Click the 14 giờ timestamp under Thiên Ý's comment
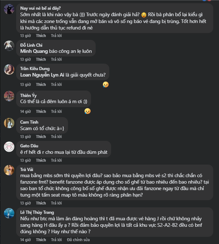This screenshot has width=219, height=244. [25, 111]
